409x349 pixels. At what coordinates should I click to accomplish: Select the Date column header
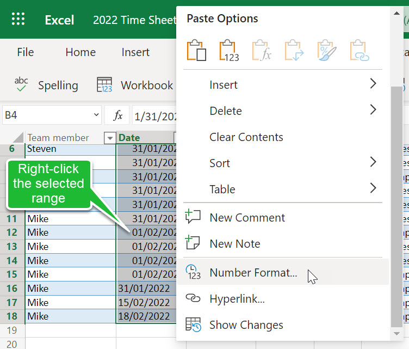coord(146,138)
